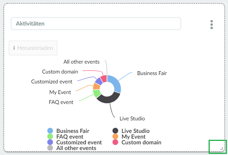Toggle Customized event legend purple circle
The height and width of the screenshot is (155, 228).
50,142
